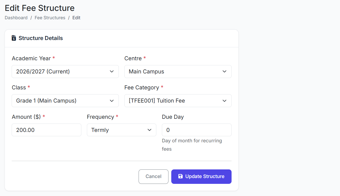340x196 pixels.
Task: Click the fee document icon beside Structure Details
Action: pyautogui.click(x=14, y=38)
